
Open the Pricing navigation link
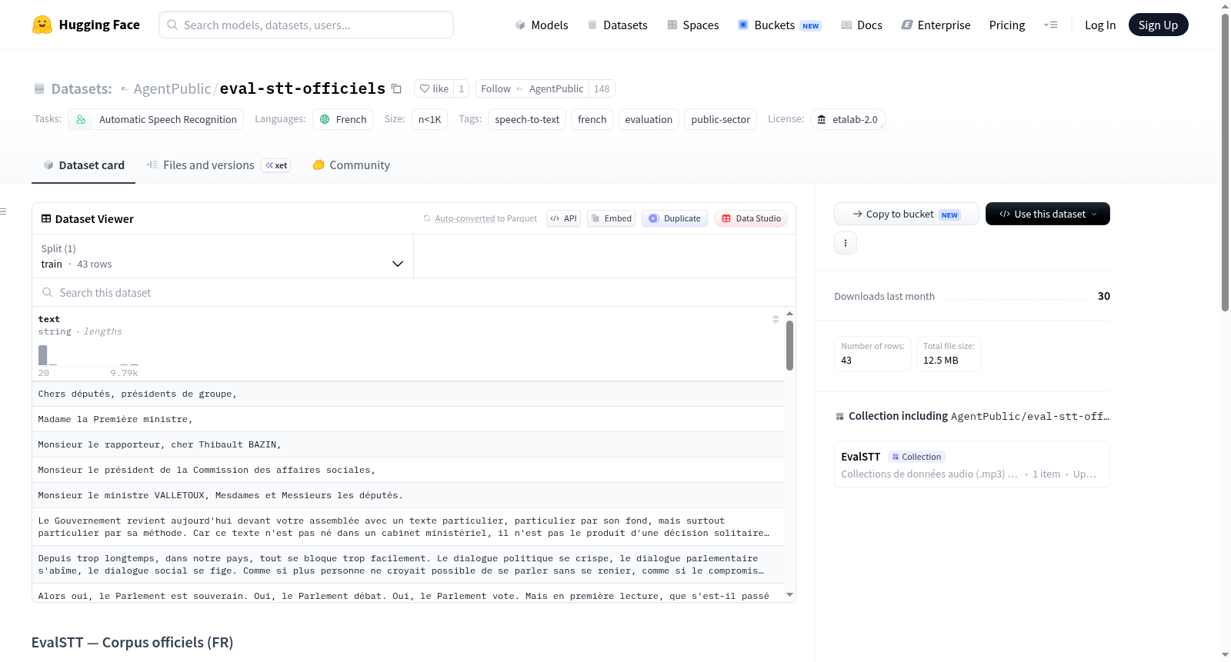pyautogui.click(x=1007, y=25)
